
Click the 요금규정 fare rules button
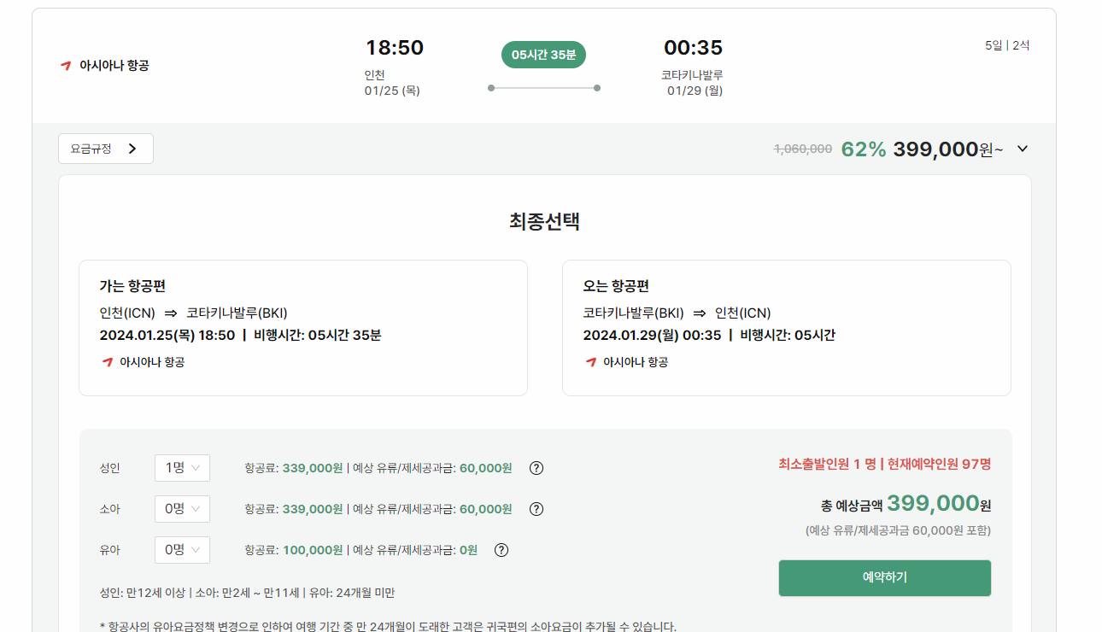(x=105, y=148)
